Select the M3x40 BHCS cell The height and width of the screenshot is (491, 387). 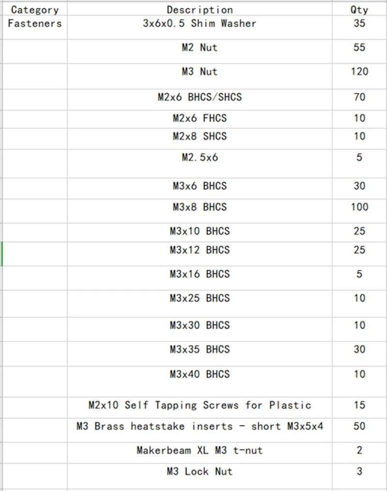[200, 382]
